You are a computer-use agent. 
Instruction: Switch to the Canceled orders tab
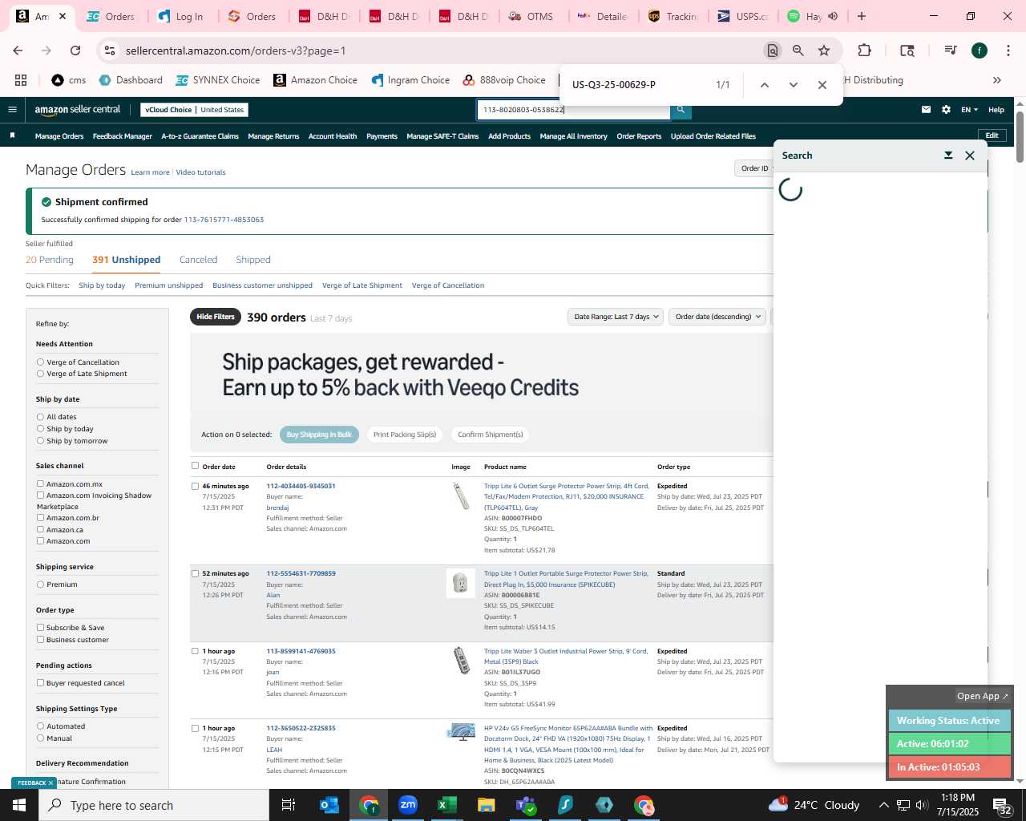click(198, 260)
